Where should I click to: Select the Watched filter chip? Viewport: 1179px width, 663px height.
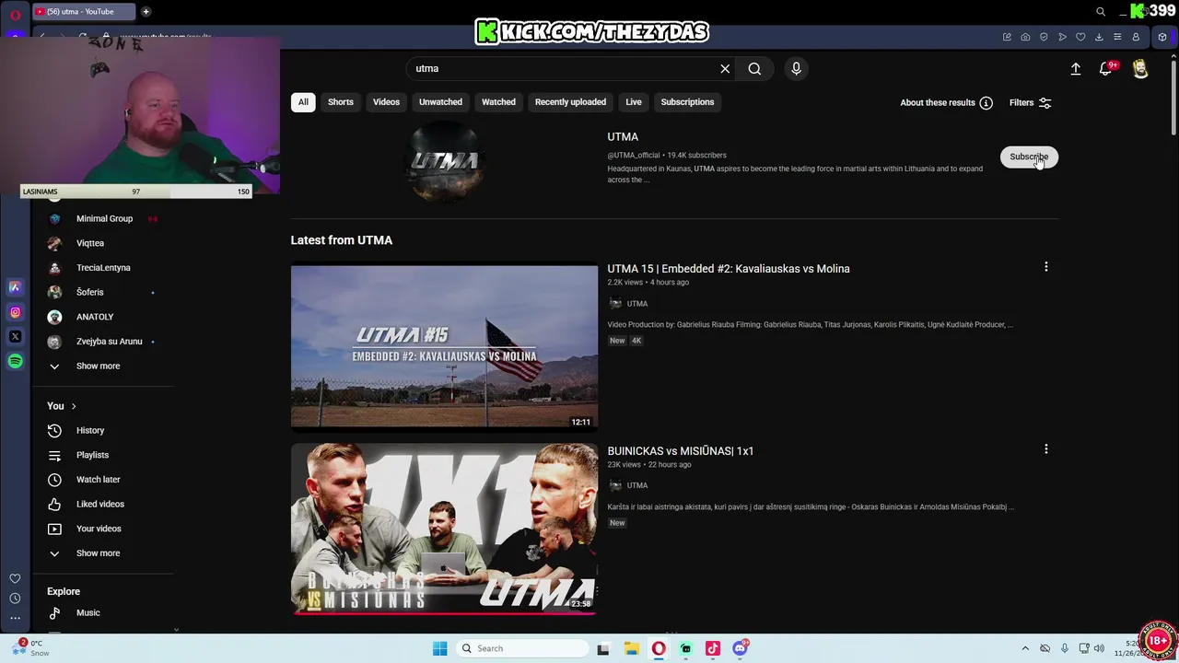(x=498, y=102)
